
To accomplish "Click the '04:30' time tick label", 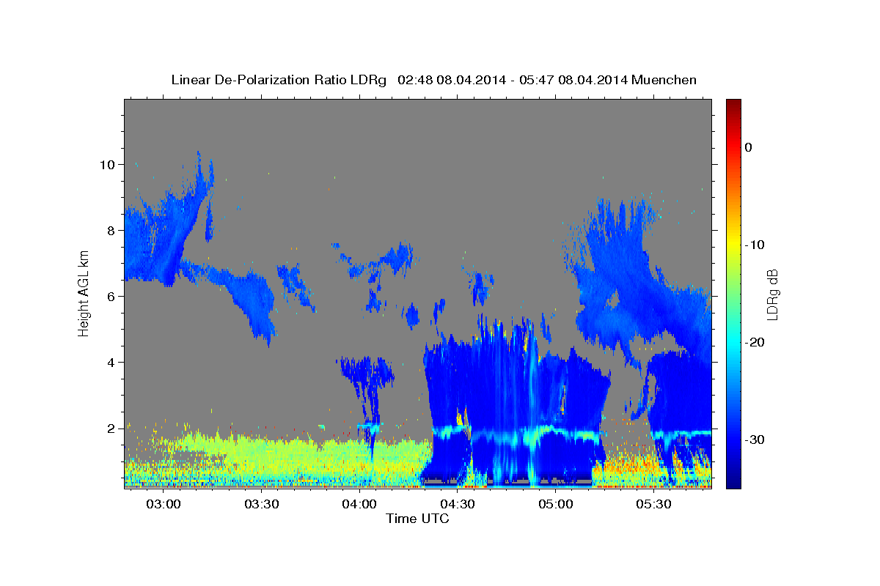I will click(458, 505).
